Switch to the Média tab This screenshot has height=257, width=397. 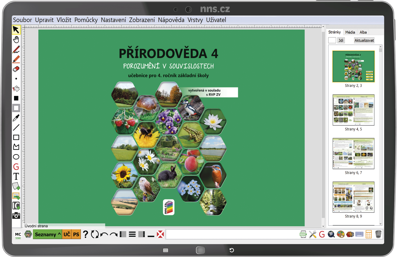tap(350, 32)
